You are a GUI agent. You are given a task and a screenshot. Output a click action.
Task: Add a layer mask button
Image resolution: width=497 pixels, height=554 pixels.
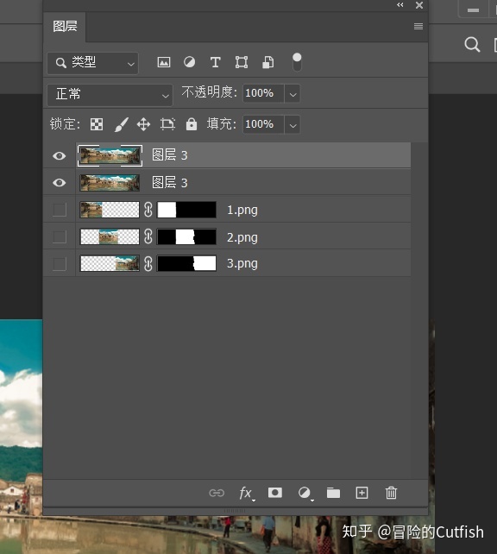[274, 493]
